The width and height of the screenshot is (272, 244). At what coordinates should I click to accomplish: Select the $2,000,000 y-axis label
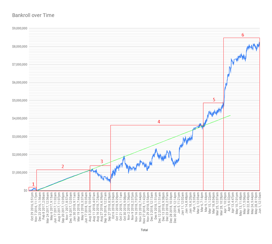tap(20, 155)
